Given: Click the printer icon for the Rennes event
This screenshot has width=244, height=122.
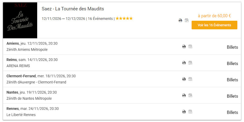Looking at the screenshot, I should 184,112.
